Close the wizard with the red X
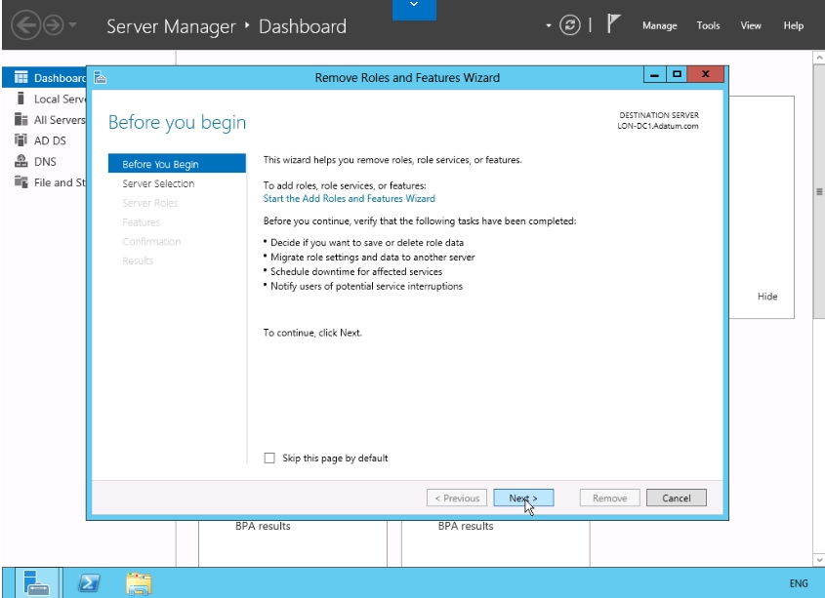This screenshot has width=825, height=598. click(706, 75)
